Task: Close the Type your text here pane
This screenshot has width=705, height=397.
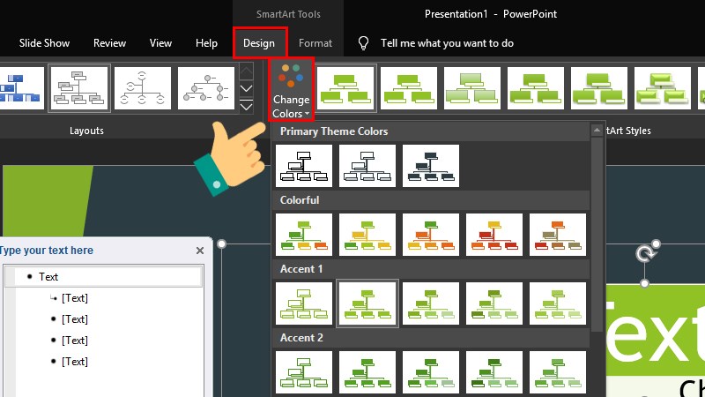Action: coord(199,251)
